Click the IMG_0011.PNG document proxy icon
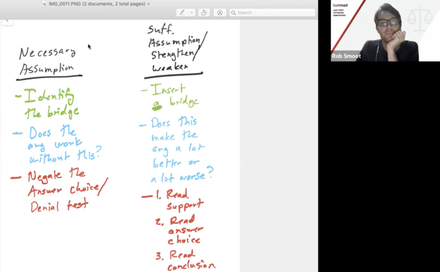This screenshot has height=272, width=440. [45, 4]
